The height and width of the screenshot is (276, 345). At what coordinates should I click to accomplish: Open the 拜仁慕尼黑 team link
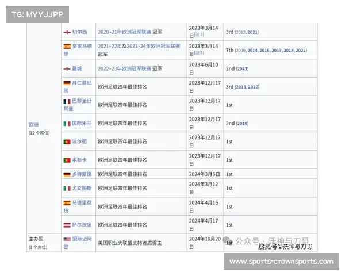tap(78, 86)
